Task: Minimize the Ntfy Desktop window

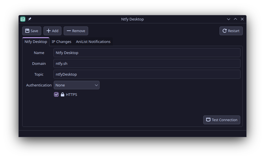Action: [x=229, y=19]
